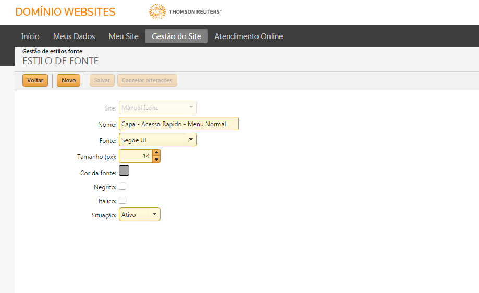Click the Salvar button
The width and height of the screenshot is (479, 293).
102,80
